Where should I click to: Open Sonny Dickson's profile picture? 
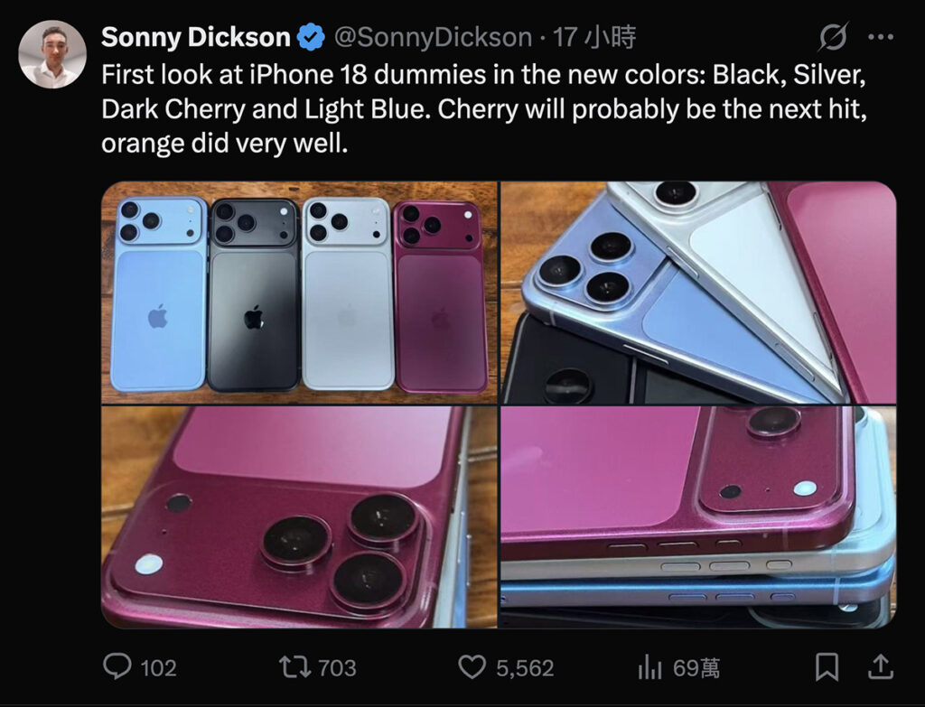pyautogui.click(x=52, y=54)
